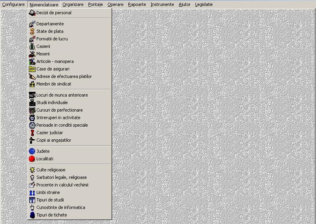Open the Rapoarte menu
Screen dimensions: 316x224
click(x=137, y=4)
